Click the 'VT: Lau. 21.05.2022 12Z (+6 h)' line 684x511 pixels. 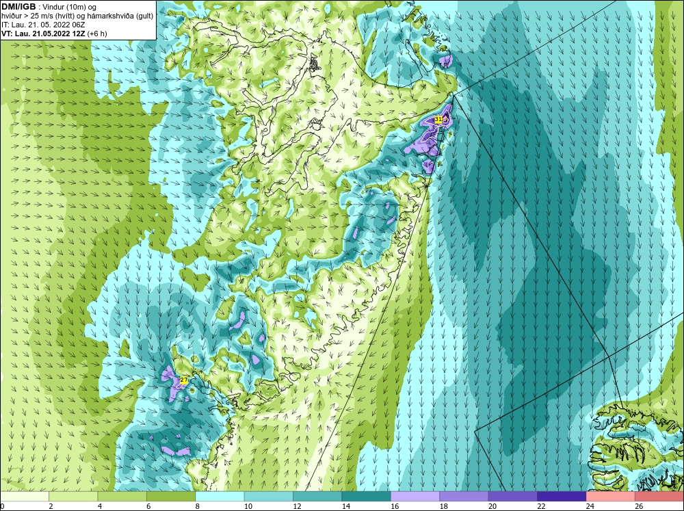(54, 34)
